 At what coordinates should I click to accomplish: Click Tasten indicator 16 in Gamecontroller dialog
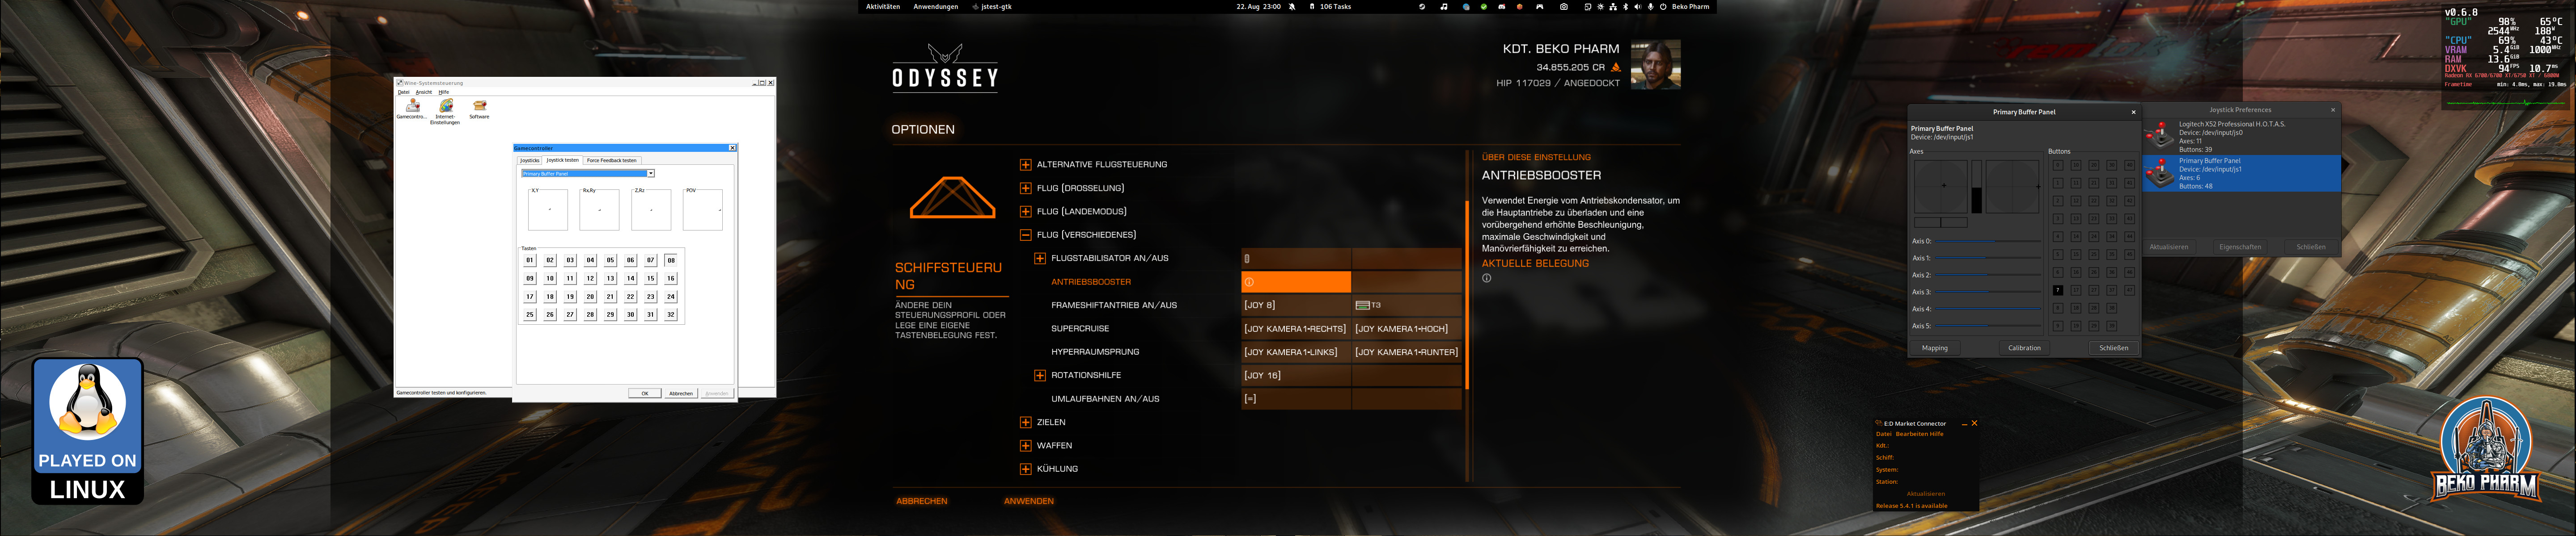click(x=671, y=278)
